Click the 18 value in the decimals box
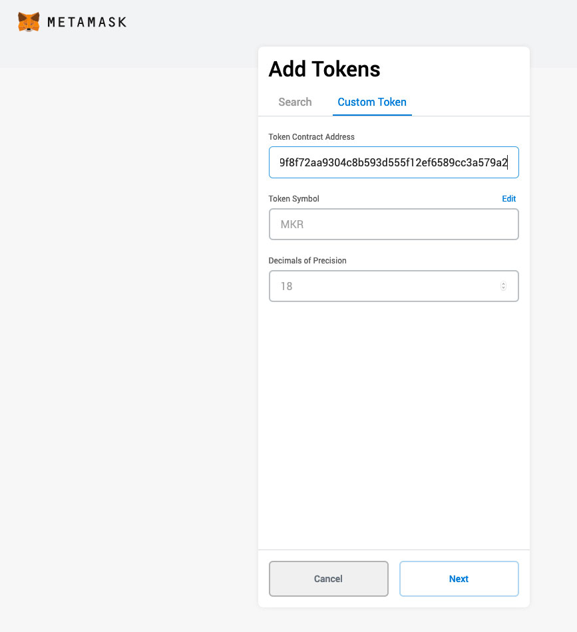This screenshot has width=577, height=632. (x=286, y=285)
